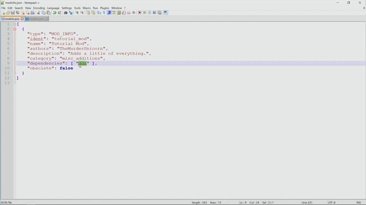The image size is (366, 205).
Task: Toggle synchronize vertical scrolling icon
Action: [x=88, y=13]
